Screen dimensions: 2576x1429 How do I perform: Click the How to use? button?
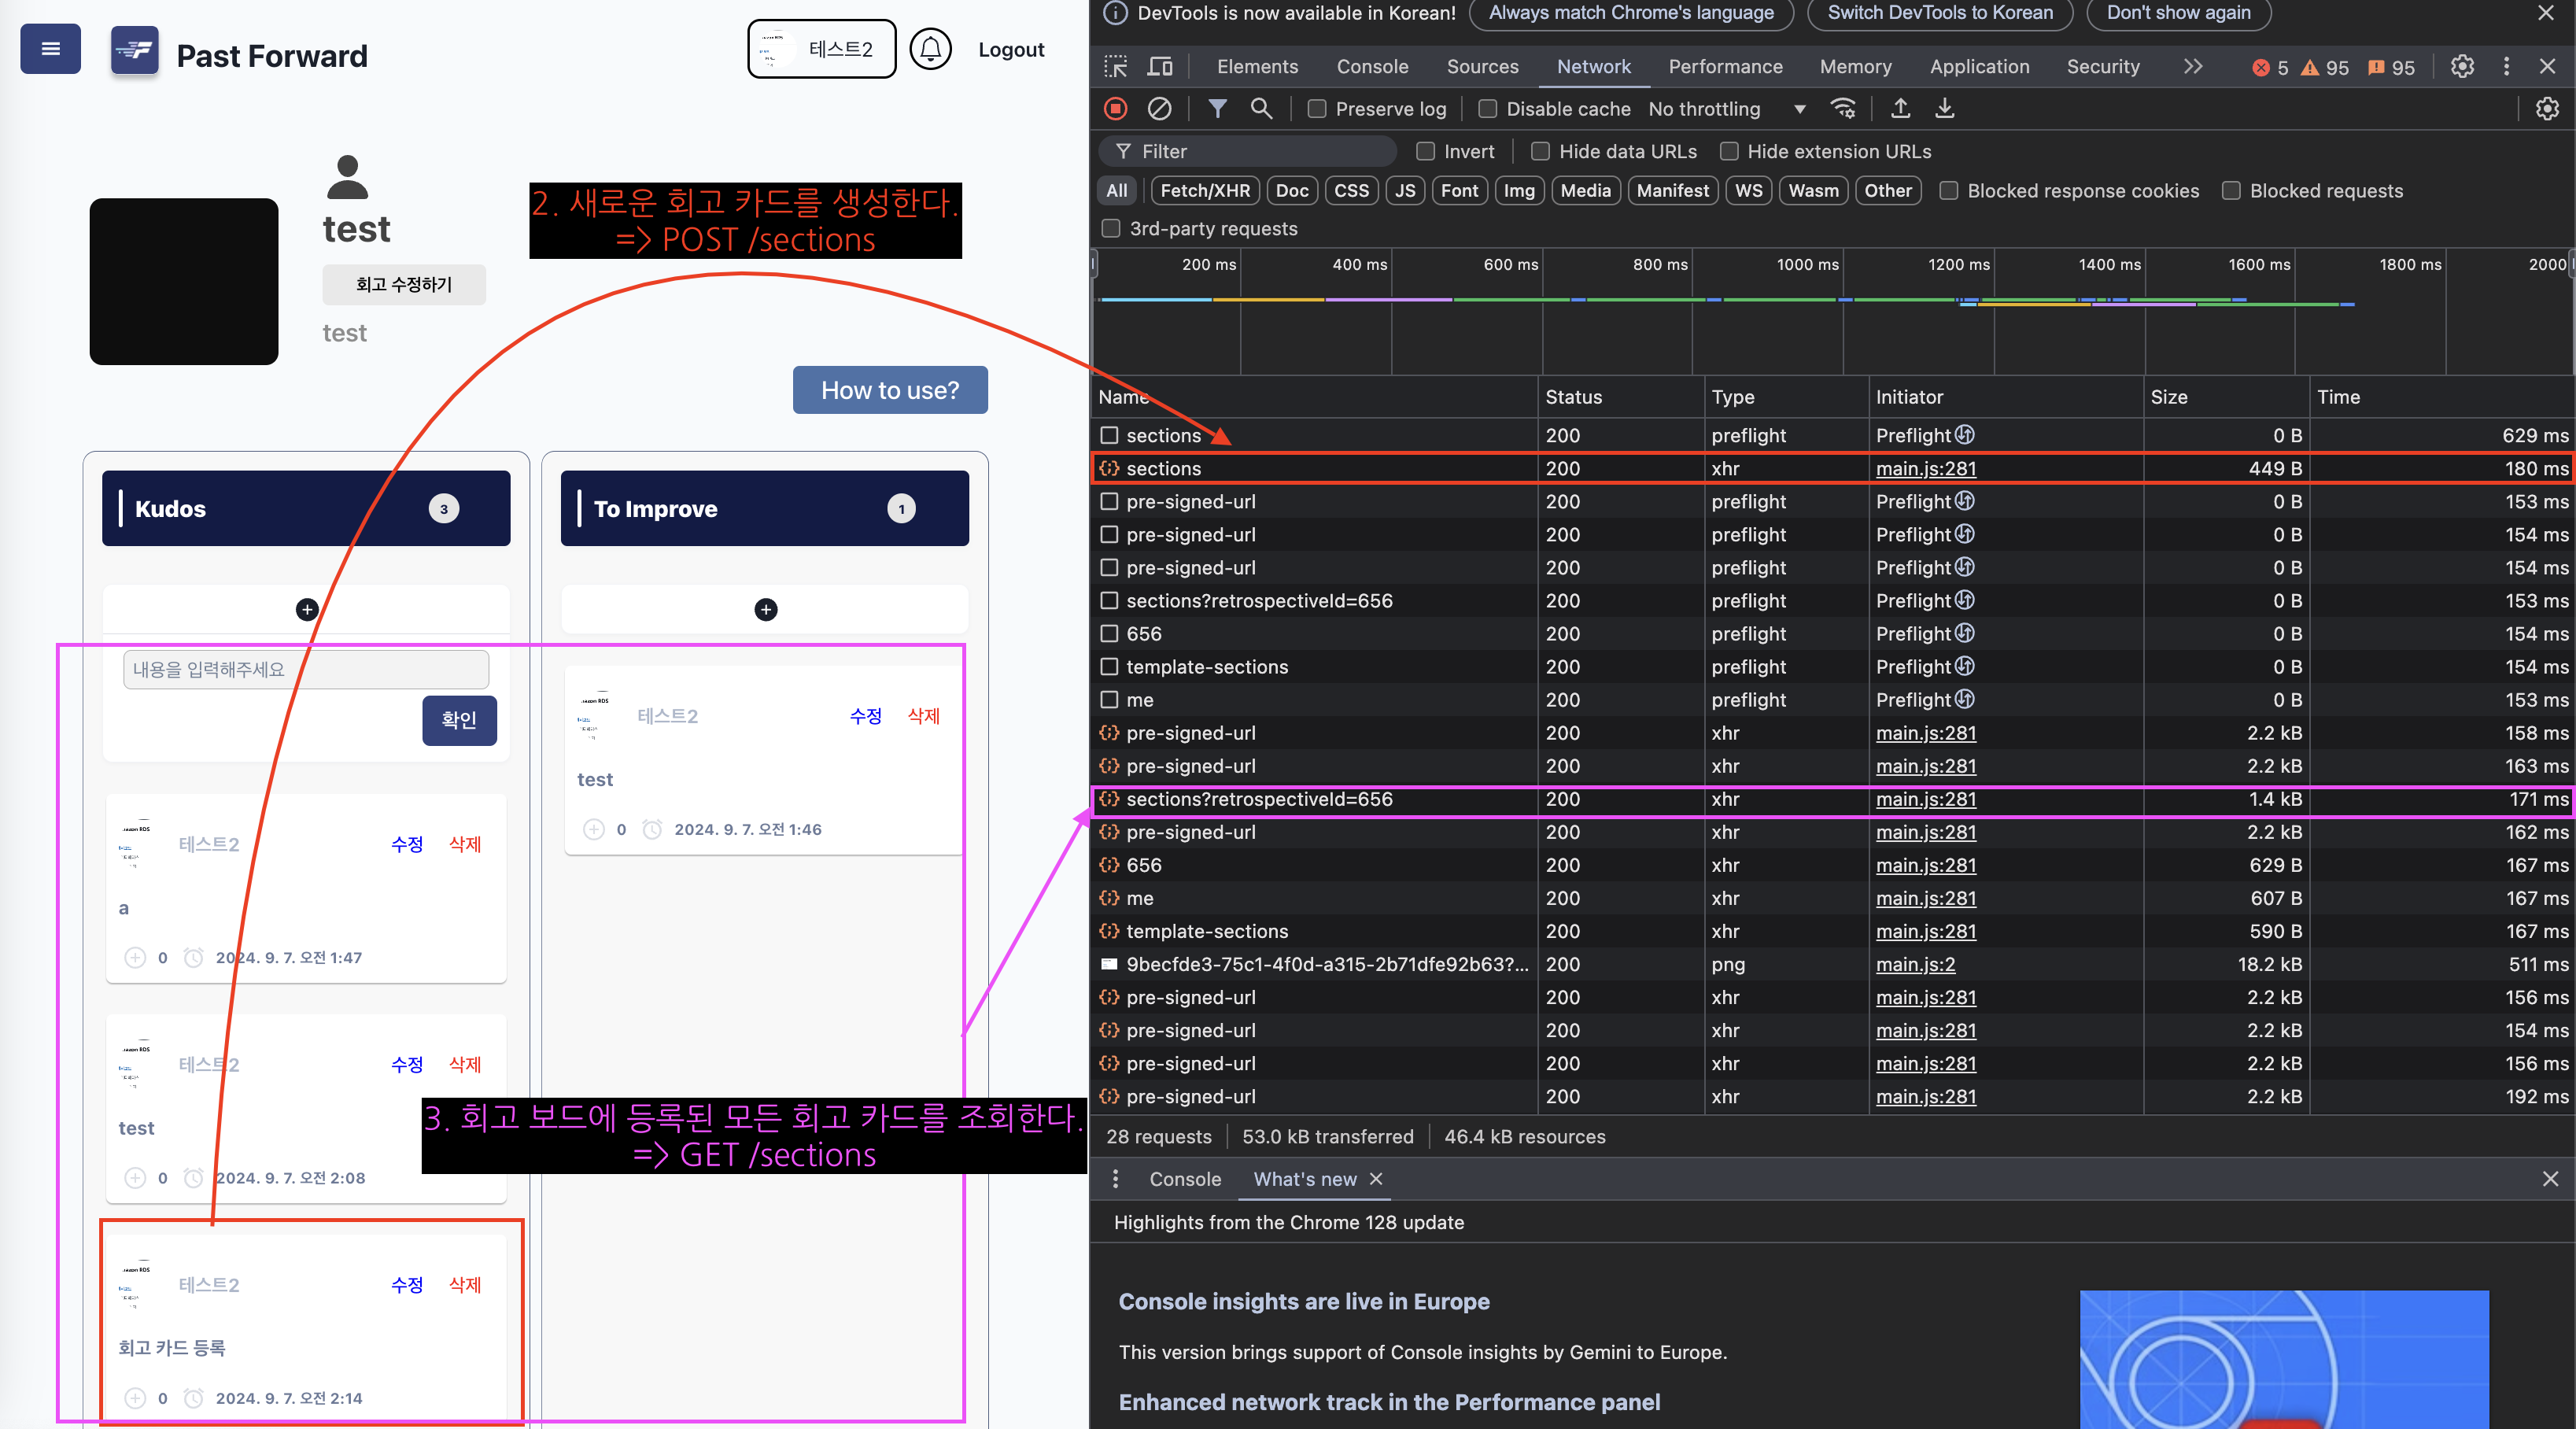[x=889, y=390]
